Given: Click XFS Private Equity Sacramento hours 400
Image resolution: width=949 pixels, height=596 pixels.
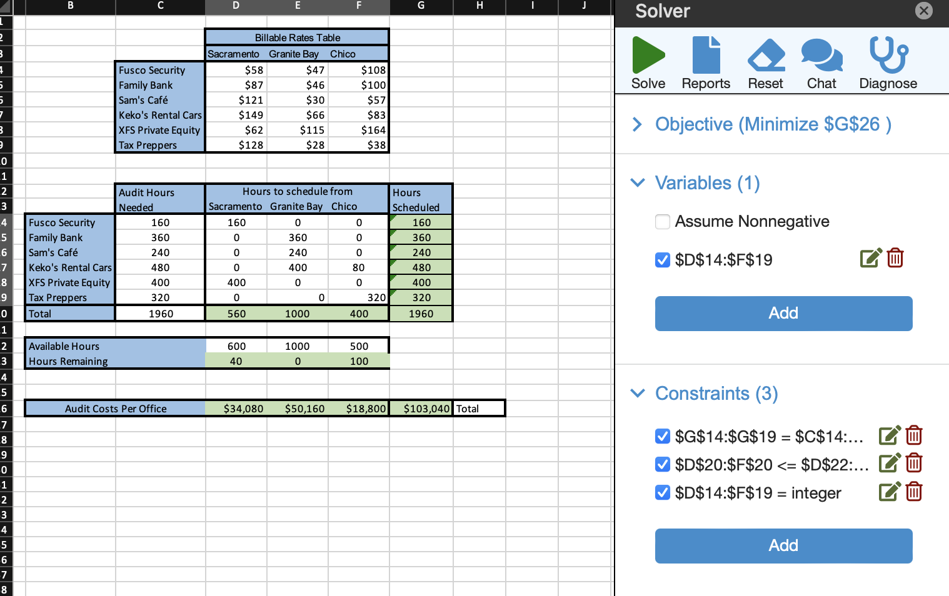Looking at the screenshot, I should (236, 282).
